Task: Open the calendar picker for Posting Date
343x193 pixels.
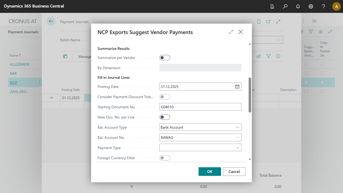Action: 237,87
